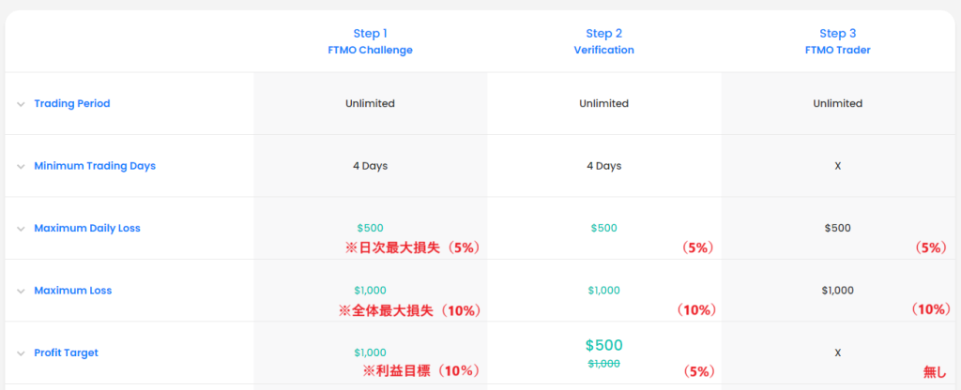
Task: Click the Trading Period label
Action: 71,103
